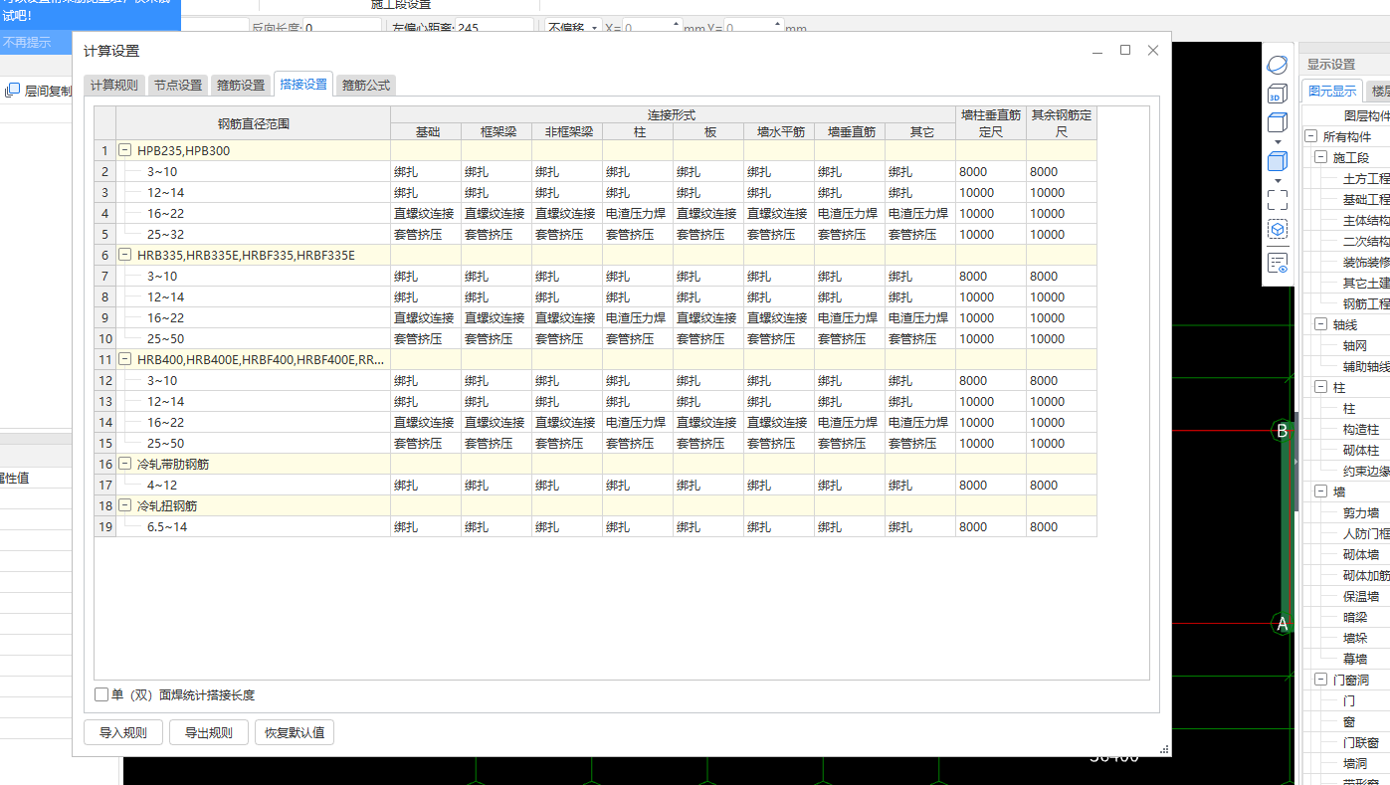Collapse 轴线 tree node
This screenshot has height=785, width=1390.
(x=1321, y=324)
